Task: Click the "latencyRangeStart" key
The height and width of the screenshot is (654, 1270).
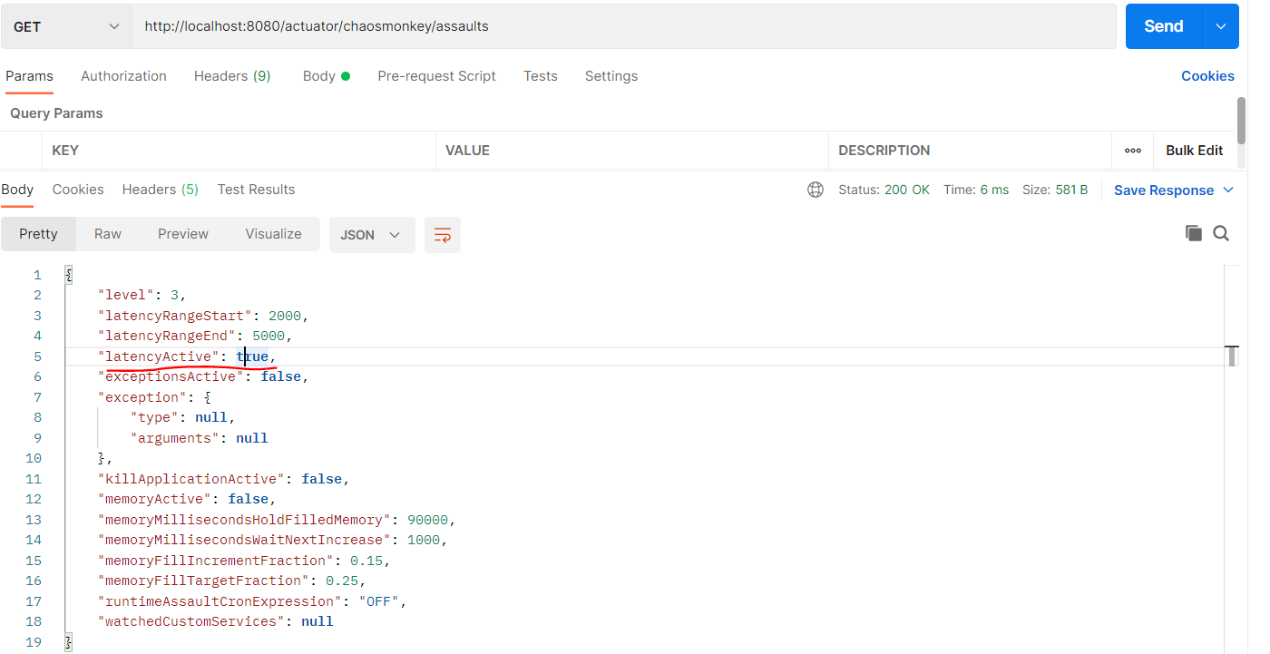Action: pyautogui.click(x=175, y=316)
